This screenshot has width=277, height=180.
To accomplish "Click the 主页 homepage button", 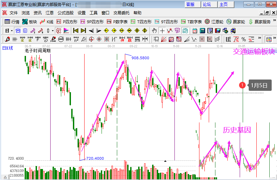I will 226,4.
